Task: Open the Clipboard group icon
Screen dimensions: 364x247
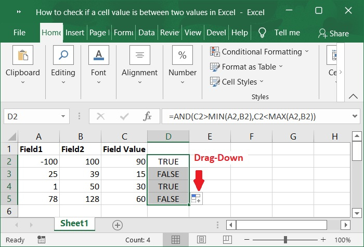Action: pyautogui.click(x=23, y=55)
